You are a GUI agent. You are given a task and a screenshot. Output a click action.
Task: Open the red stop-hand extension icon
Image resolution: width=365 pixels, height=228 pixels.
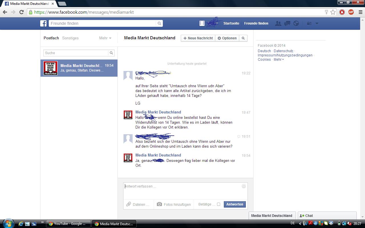342,12
